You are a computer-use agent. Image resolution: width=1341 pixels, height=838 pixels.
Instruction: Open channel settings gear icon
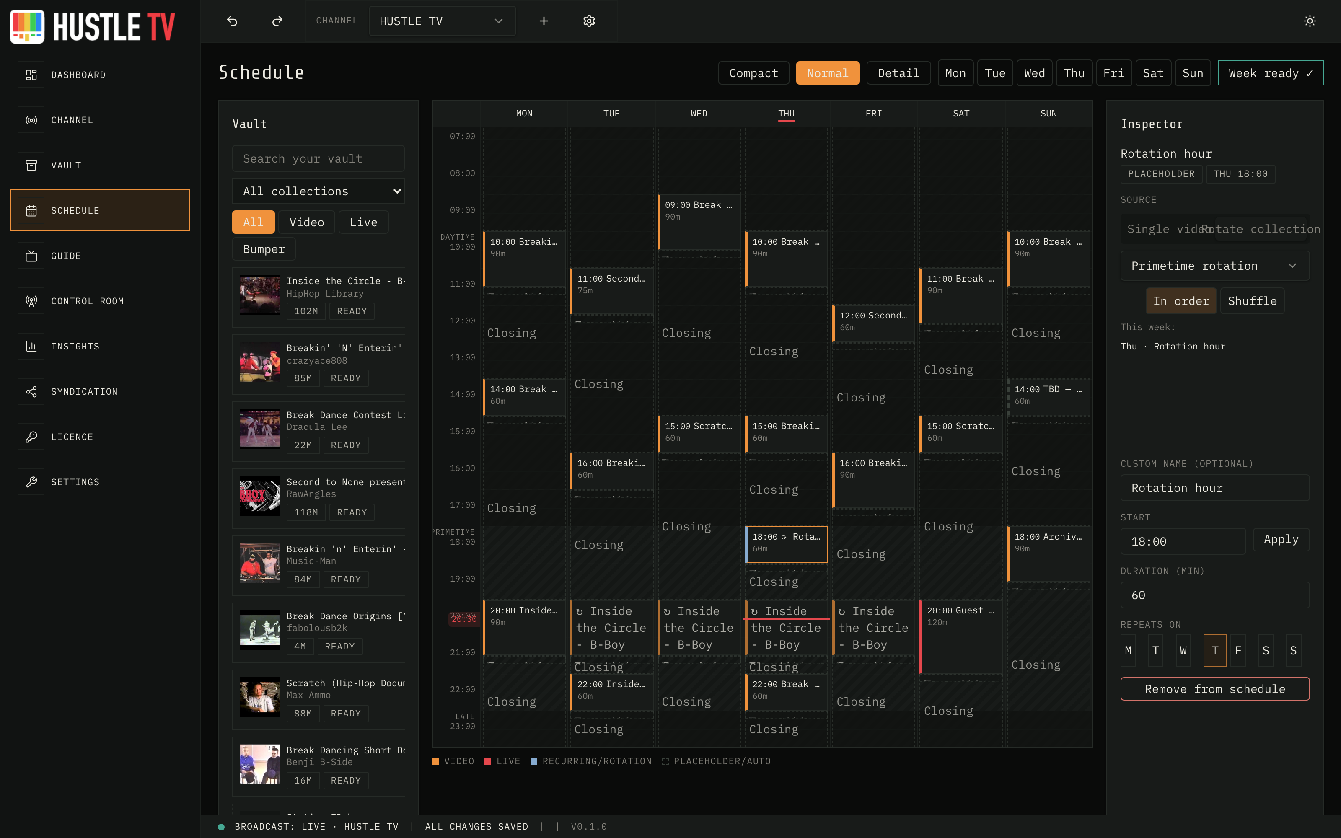(x=589, y=21)
